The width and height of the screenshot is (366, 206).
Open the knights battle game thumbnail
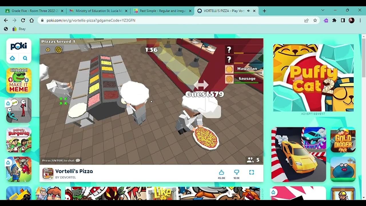click(19, 169)
